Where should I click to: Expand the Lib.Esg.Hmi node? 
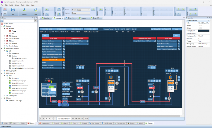5,96
